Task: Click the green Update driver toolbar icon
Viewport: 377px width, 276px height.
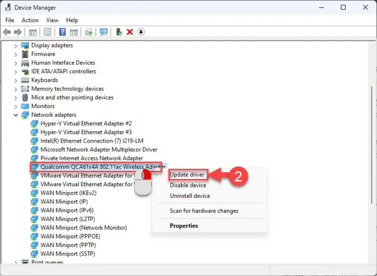Action: point(119,32)
